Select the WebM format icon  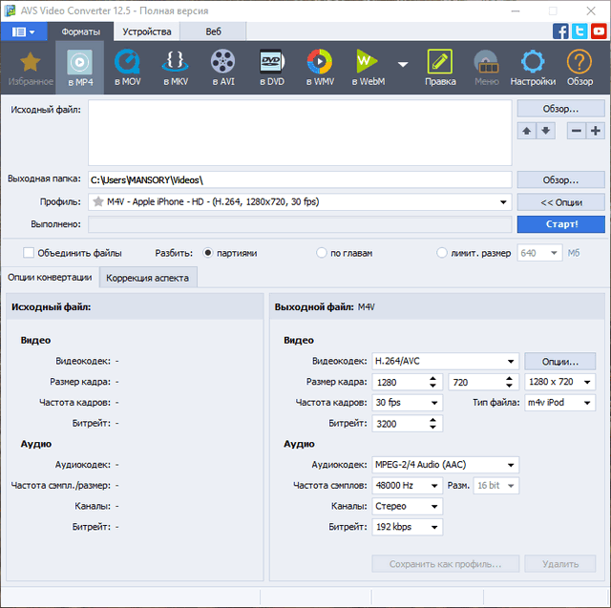pos(368,67)
